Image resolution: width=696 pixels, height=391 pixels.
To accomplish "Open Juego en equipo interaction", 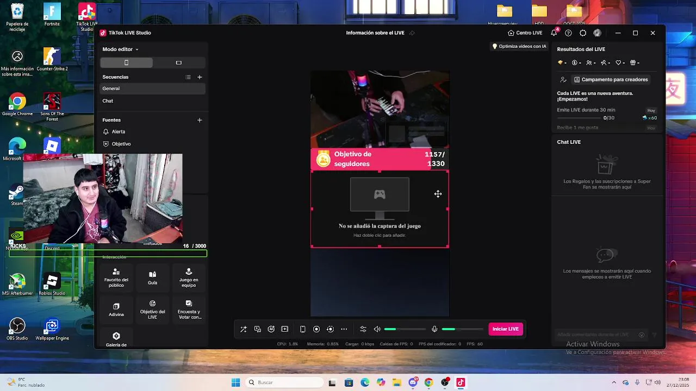I will pos(189,278).
